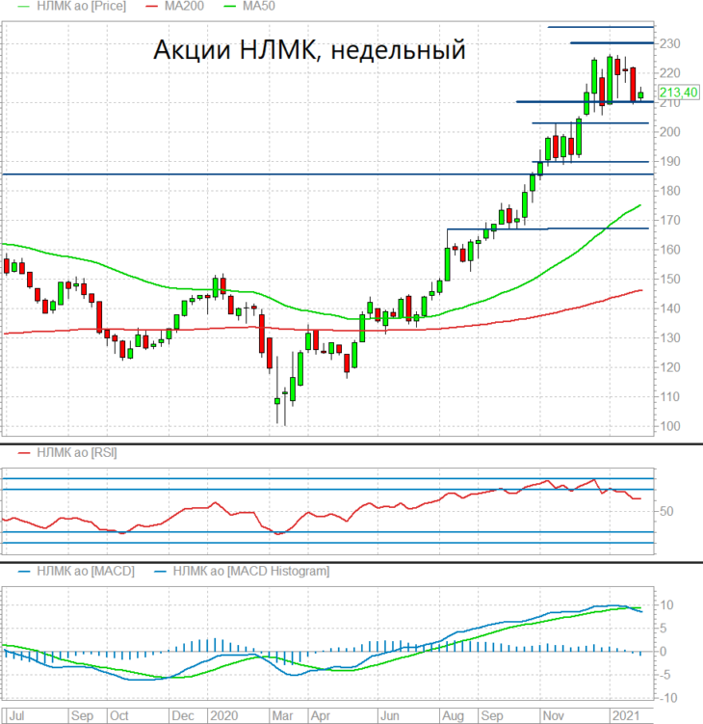The width and height of the screenshot is (703, 724).
Task: Click the MACD 10 level axis label
Action: [666, 604]
